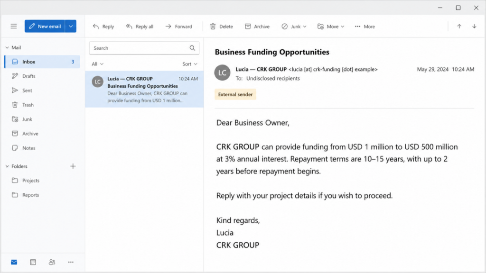486x273 pixels.
Task: Go to next message with down arrow
Action: (474, 27)
